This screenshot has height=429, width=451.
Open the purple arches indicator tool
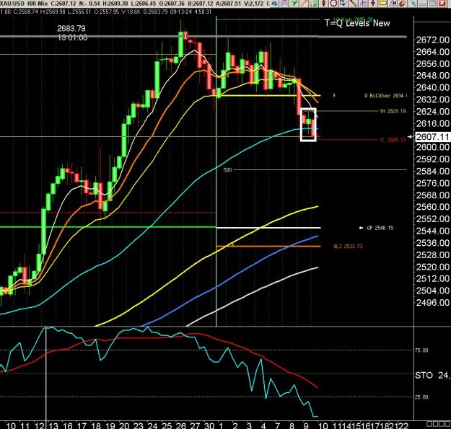284,4
